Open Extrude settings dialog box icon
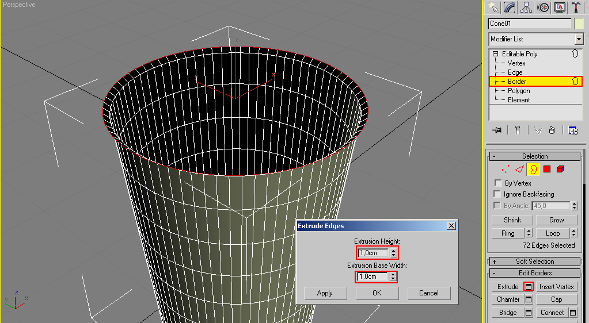This screenshot has width=589, height=323. coord(529,287)
